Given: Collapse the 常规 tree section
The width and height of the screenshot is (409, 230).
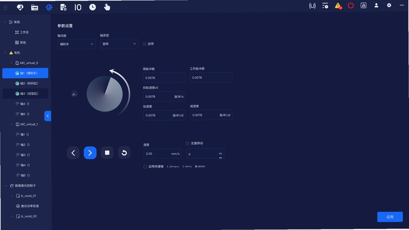Looking at the screenshot, I should (x=5, y=22).
